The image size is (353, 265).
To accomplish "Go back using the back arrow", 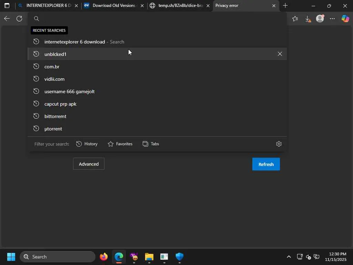I will (x=7, y=19).
